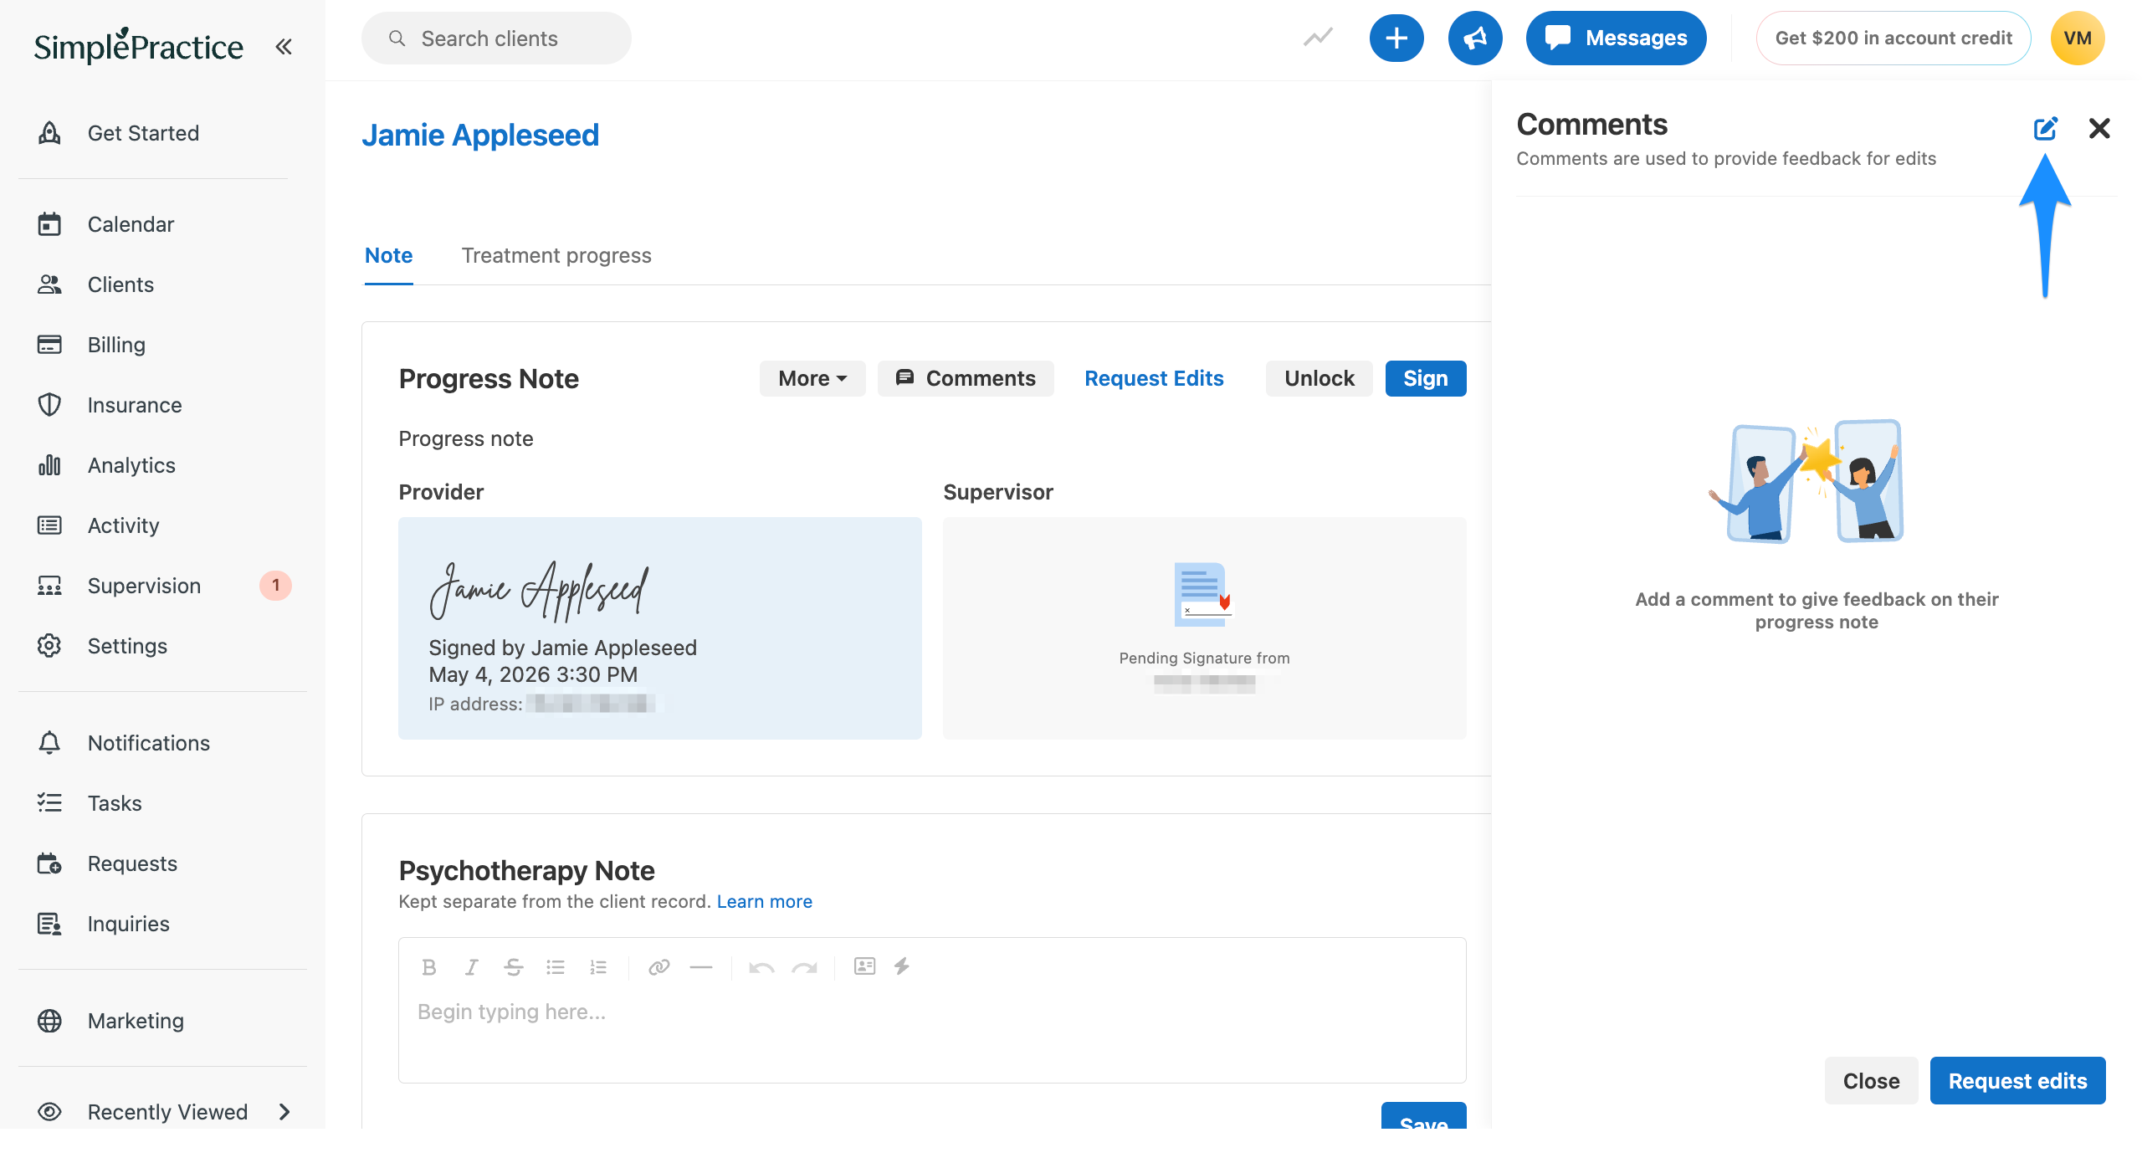Insert a horizontal rule
This screenshot has height=1163, width=2142.
701,967
